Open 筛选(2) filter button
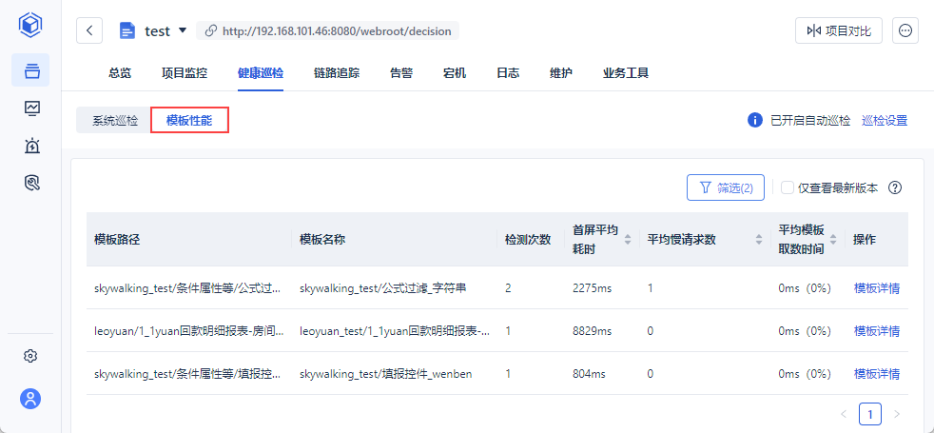Viewport: 934px width, 433px height. tap(726, 187)
